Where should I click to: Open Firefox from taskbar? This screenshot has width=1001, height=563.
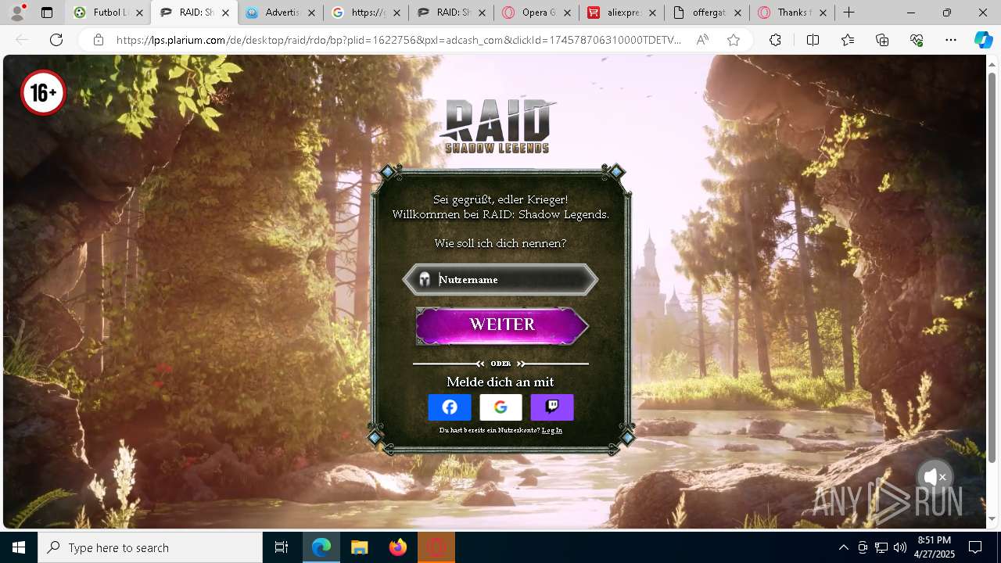[398, 547]
